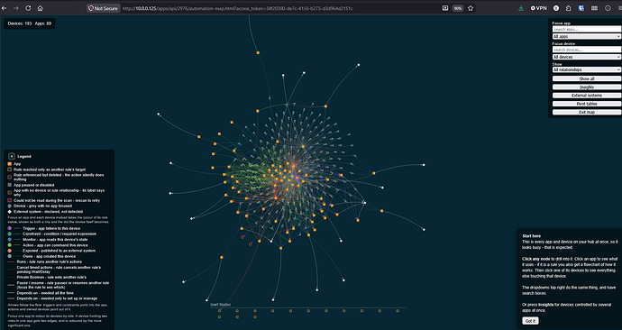Click the search devices input field
This screenshot has width=622, height=330.
point(587,50)
